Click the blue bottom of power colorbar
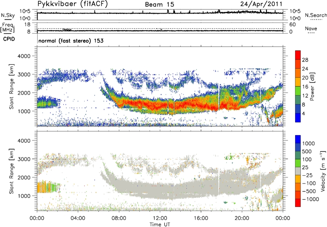The image size is (327, 227). [x=298, y=118]
